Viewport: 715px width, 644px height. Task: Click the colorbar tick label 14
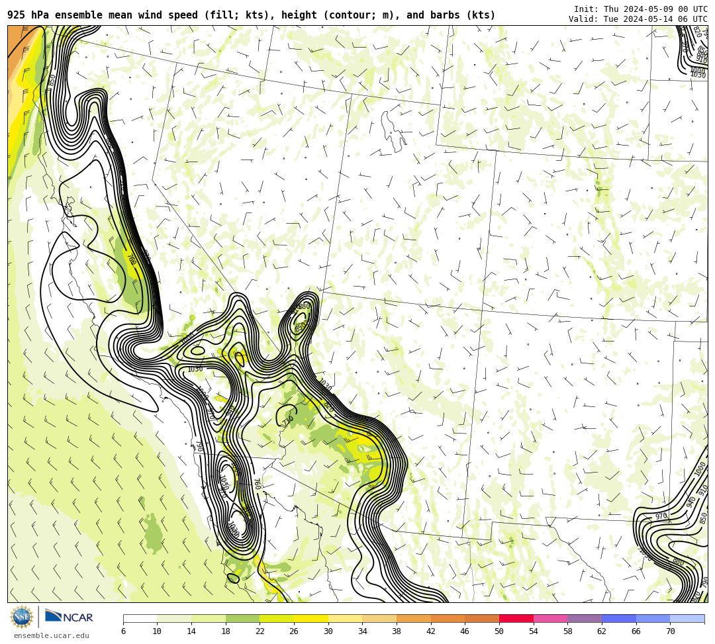tap(191, 631)
